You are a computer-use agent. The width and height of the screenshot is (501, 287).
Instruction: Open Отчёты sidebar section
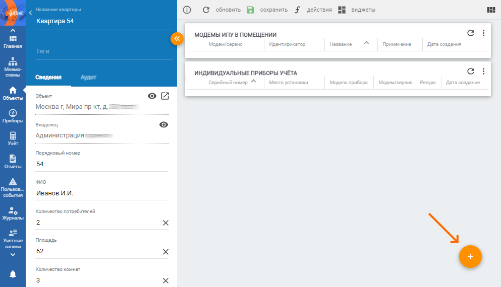13,162
